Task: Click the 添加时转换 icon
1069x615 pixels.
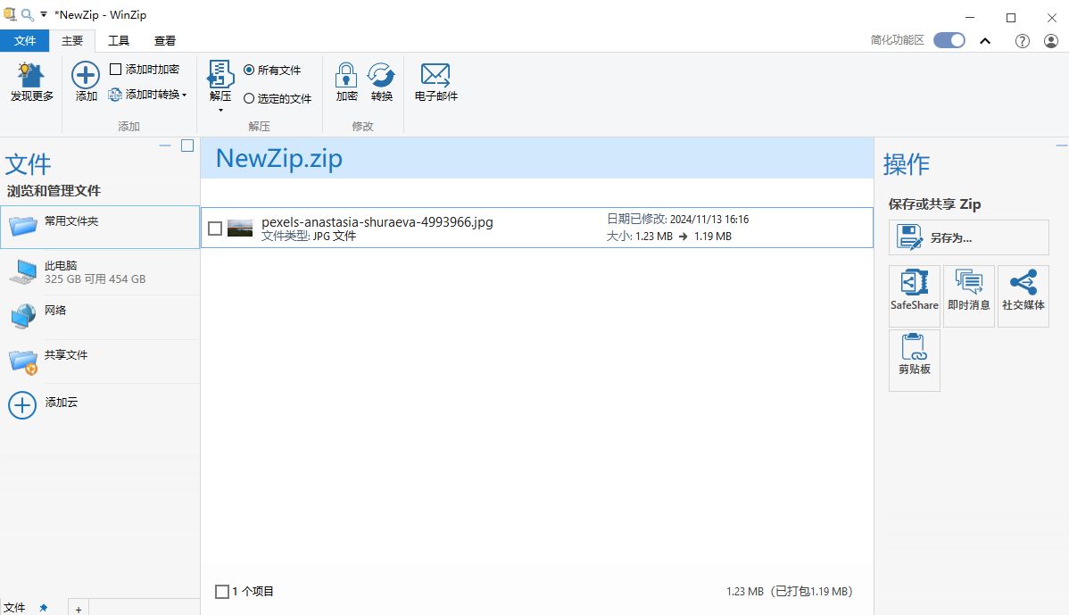Action: (x=115, y=94)
